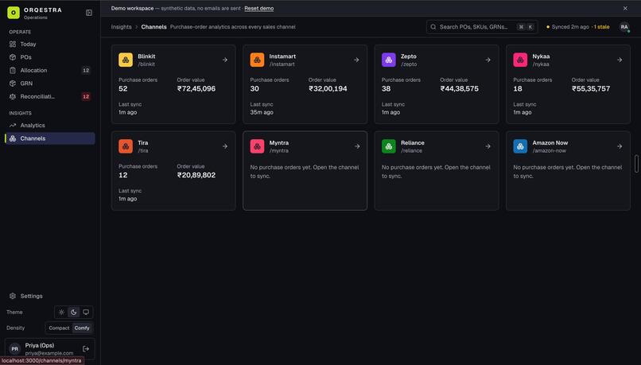Viewport: 641px width, 365px height.
Task: Click the Zepto purple channel icon
Action: [389, 60]
